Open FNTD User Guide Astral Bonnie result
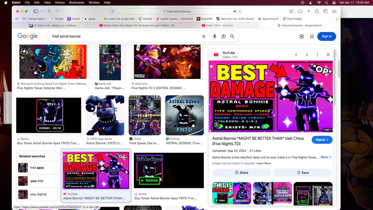This screenshot has height=210, width=373. point(105,115)
